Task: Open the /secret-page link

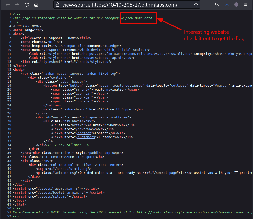Action: (166, 173)
